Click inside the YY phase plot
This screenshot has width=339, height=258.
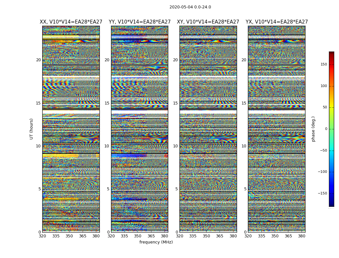click(139, 129)
